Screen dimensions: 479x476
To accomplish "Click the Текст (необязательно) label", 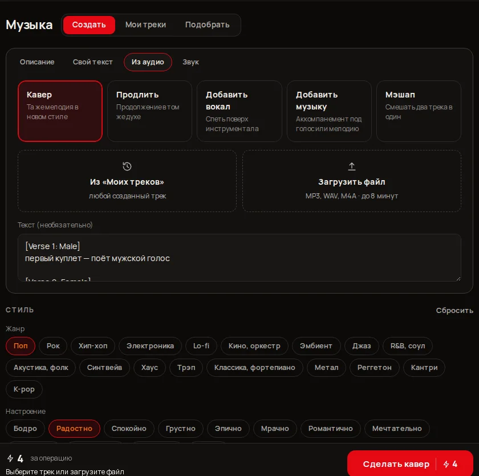I will (x=55, y=225).
